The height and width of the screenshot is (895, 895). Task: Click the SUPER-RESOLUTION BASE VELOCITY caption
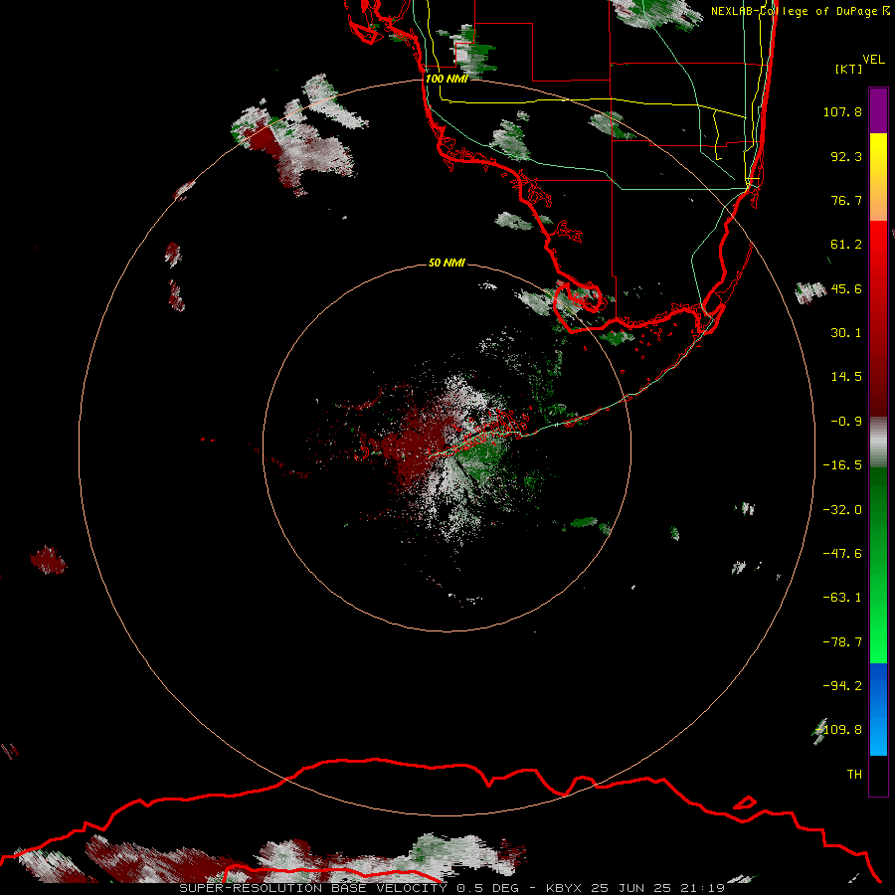click(x=313, y=888)
